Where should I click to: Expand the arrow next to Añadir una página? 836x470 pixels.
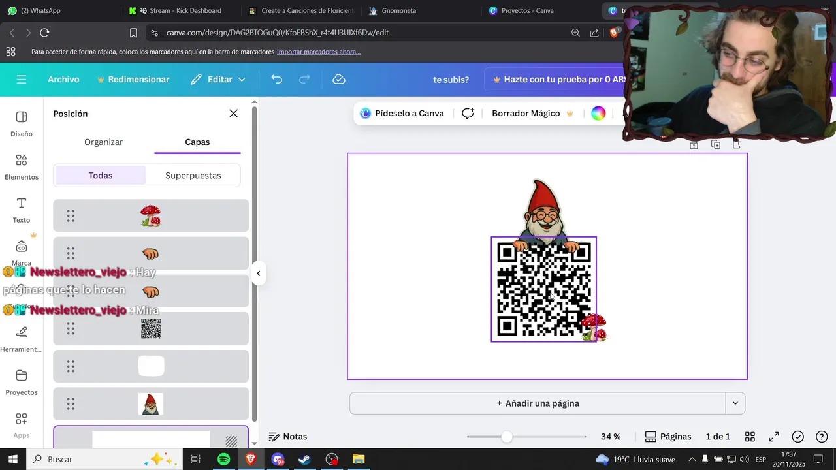tap(735, 403)
